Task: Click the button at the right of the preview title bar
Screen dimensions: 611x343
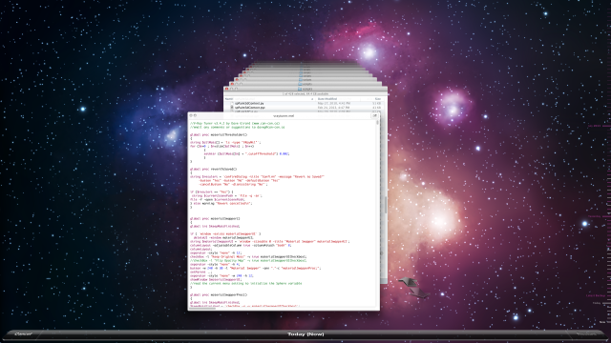Action: 375,115
